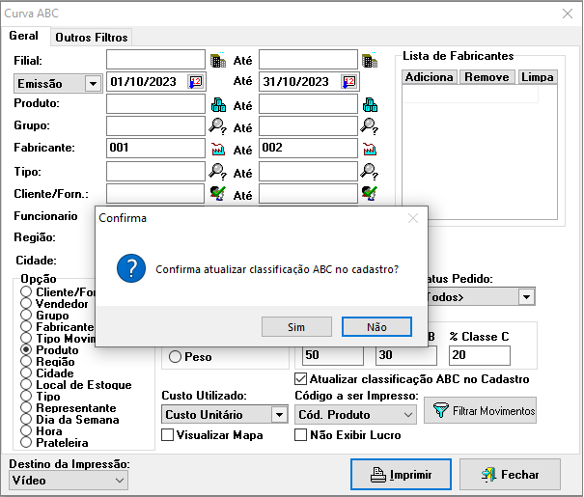Expand the Emissão date type dropdown
The width and height of the screenshot is (584, 497).
click(x=93, y=83)
